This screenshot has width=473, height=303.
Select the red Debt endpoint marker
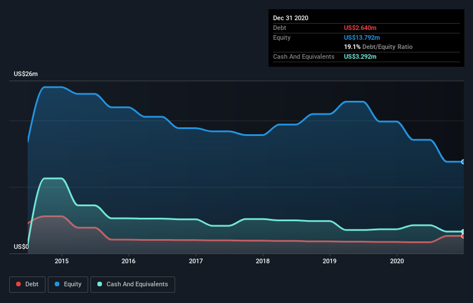463,236
